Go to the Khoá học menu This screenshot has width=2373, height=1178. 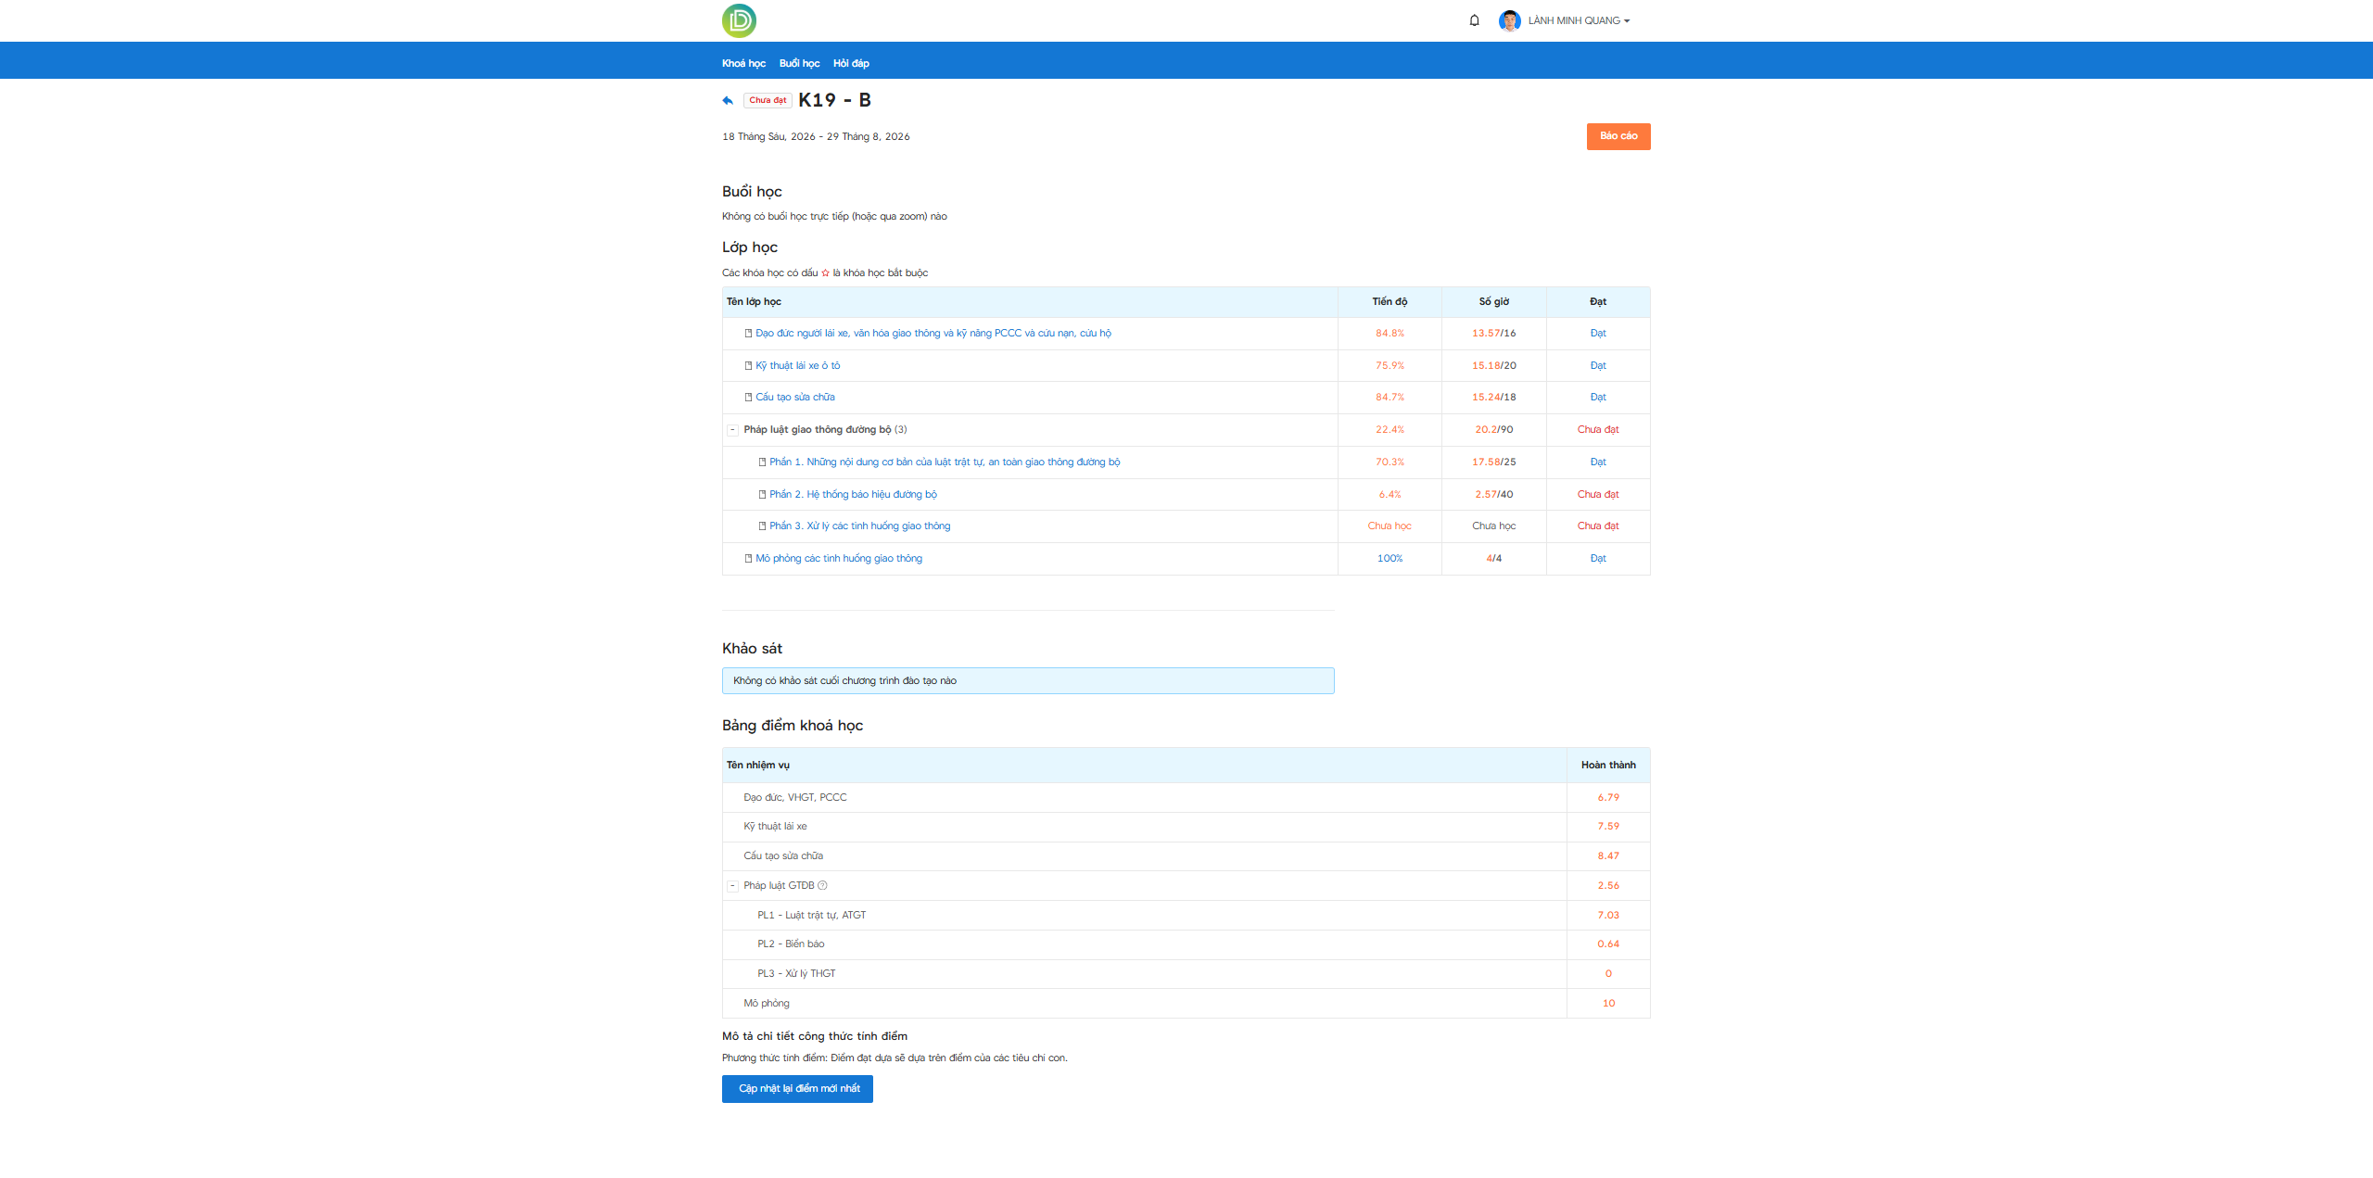pyautogui.click(x=743, y=63)
